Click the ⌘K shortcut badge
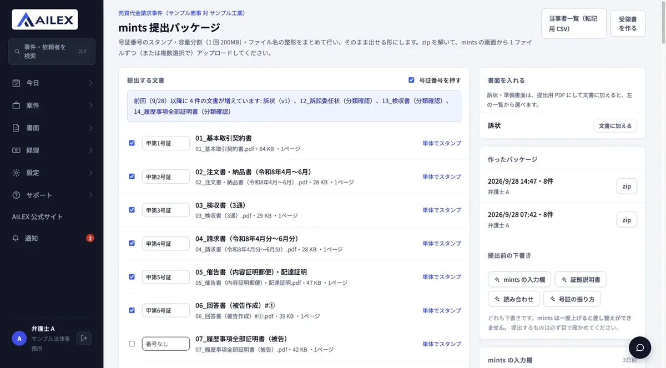The image size is (666, 368). coord(83,52)
